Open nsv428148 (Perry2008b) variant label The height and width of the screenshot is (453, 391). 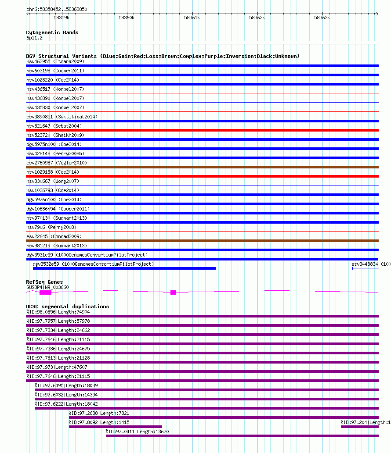pos(55,153)
